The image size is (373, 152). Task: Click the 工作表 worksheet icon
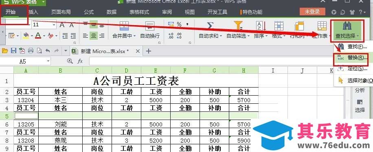click(x=322, y=26)
